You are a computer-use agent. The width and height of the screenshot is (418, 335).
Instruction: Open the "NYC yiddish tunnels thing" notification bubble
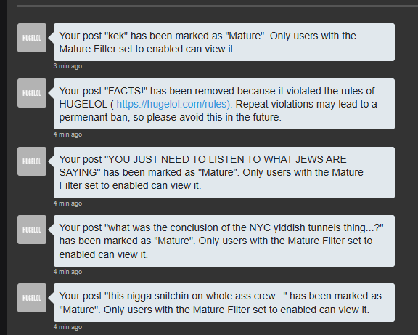point(224,241)
